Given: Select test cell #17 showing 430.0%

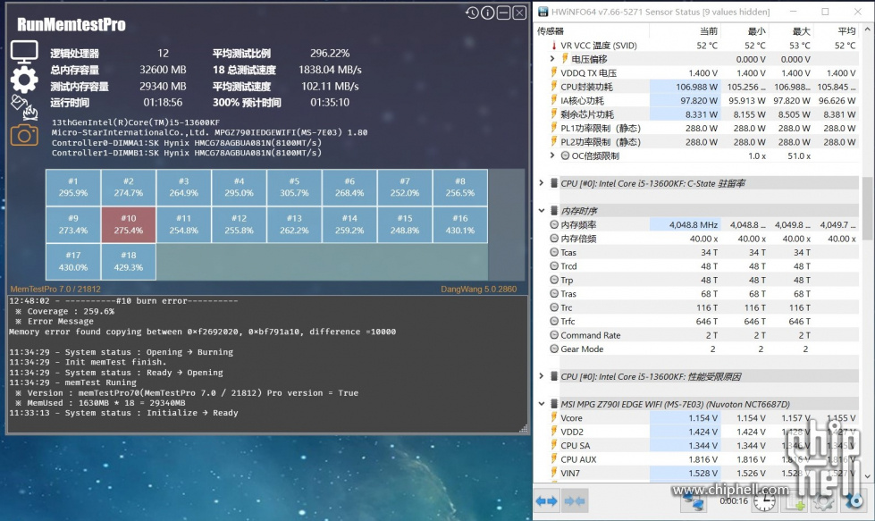Looking at the screenshot, I should point(73,261).
